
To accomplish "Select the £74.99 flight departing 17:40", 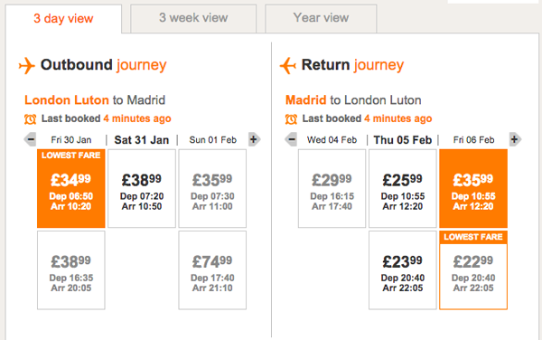I will [x=212, y=270].
